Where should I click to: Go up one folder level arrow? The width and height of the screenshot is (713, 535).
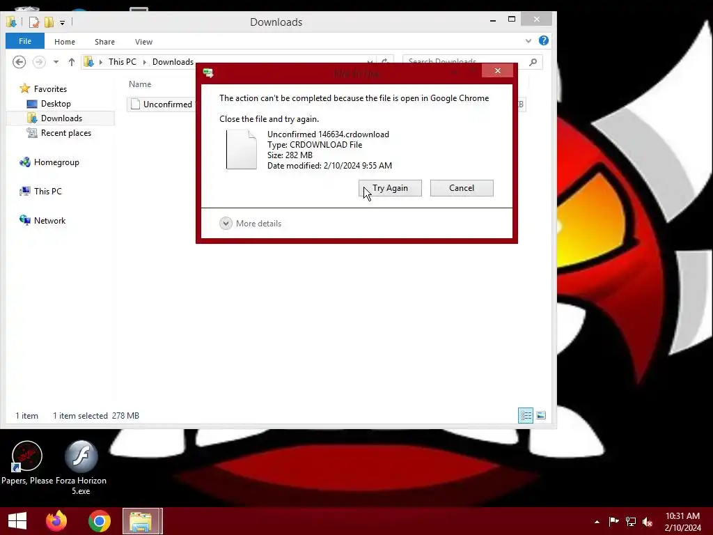tap(72, 62)
